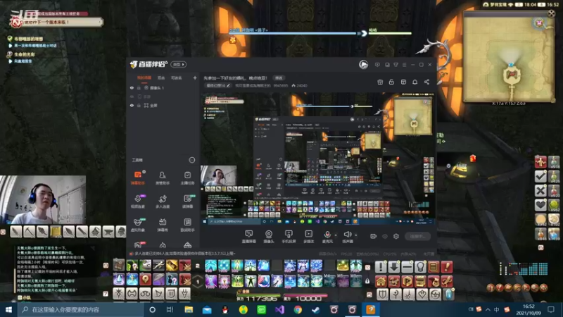Screen dimensions: 563x317
Task: Open the bell notification icon
Action: click(x=415, y=82)
